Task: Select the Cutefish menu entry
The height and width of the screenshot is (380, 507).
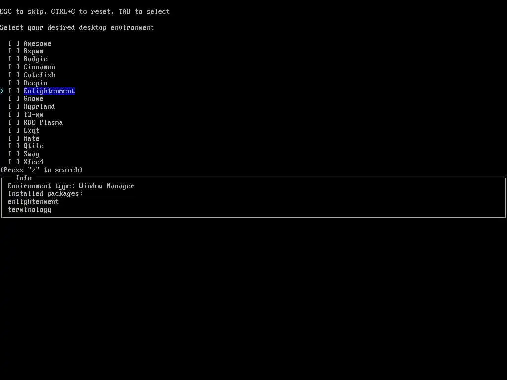Action: pyautogui.click(x=39, y=75)
